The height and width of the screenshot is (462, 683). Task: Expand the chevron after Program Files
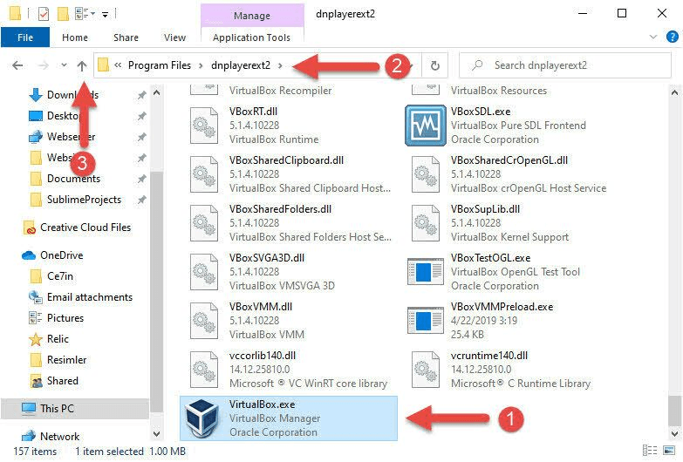[201, 65]
